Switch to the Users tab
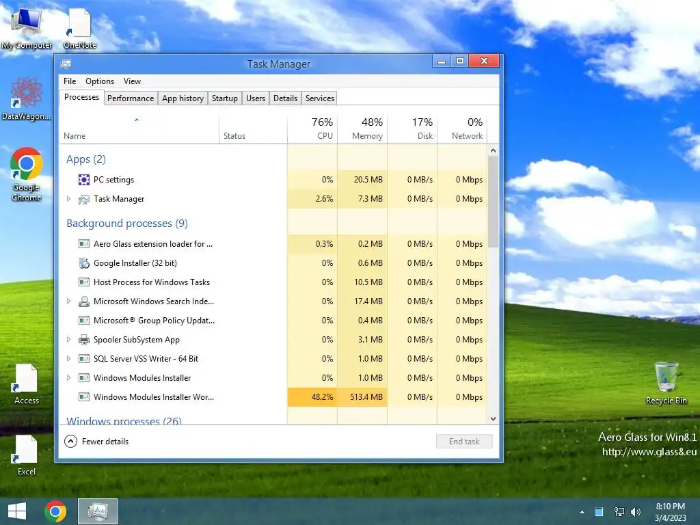Screen dimensions: 700x525 [256, 98]
